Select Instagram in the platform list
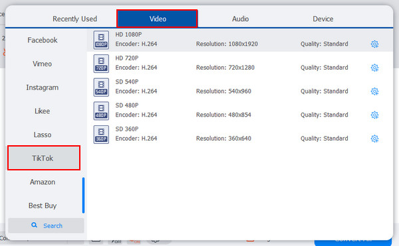Viewport: 399px width, 246px height. (x=43, y=88)
